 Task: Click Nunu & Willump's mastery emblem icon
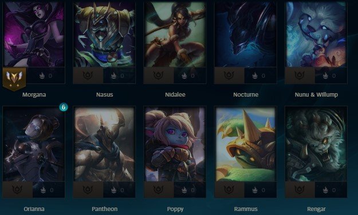coord(300,75)
